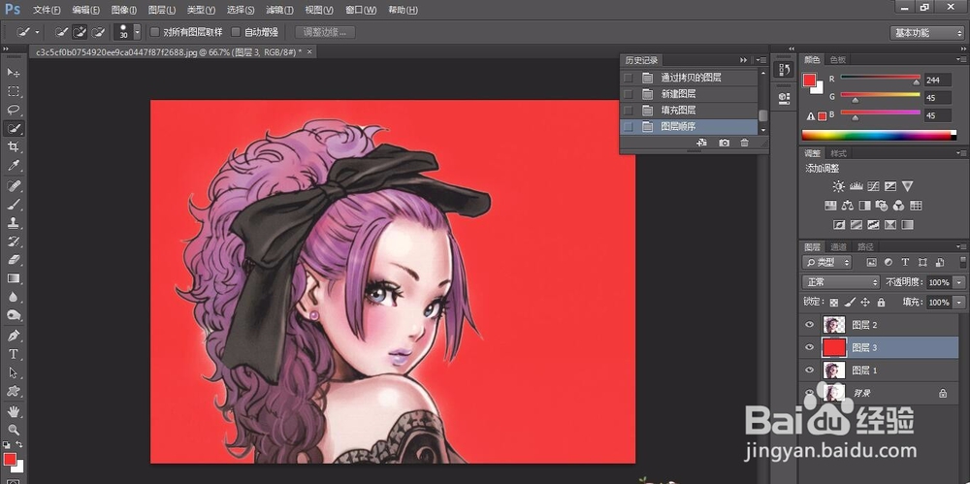Add a Channel Mixer adjustment
This screenshot has width=970, height=484.
coord(899,206)
